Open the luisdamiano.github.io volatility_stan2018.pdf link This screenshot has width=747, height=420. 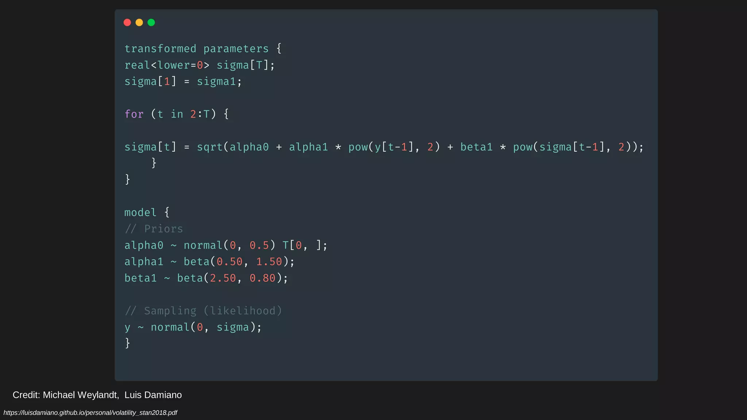click(90, 413)
